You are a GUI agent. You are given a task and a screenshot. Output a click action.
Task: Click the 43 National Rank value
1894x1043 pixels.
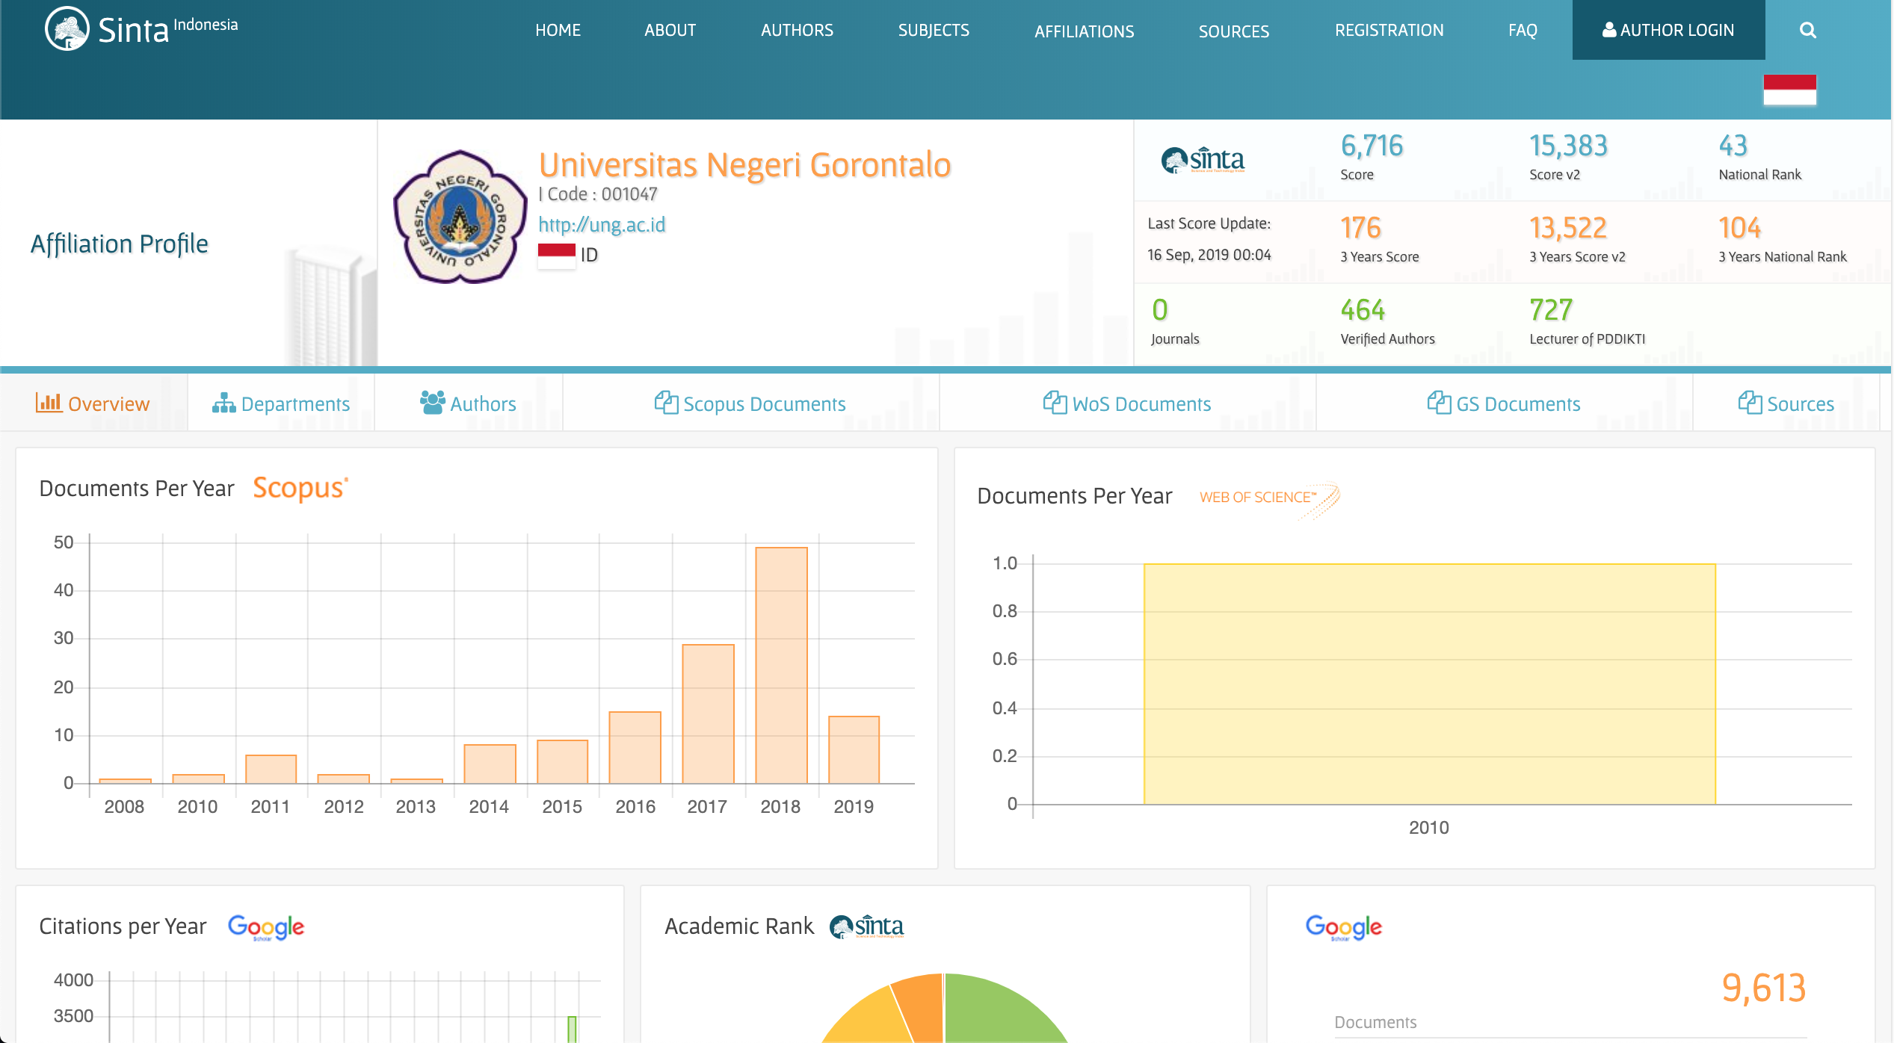1733,146
